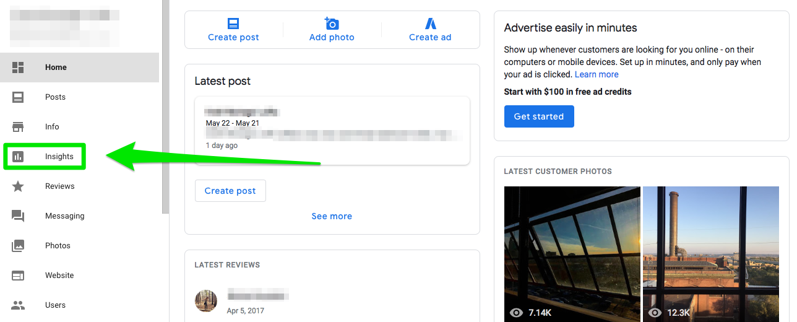This screenshot has width=797, height=322.
Task: Click the See more link
Action: [x=332, y=216]
